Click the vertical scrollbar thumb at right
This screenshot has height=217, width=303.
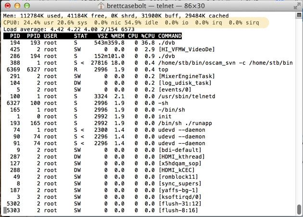(299, 209)
